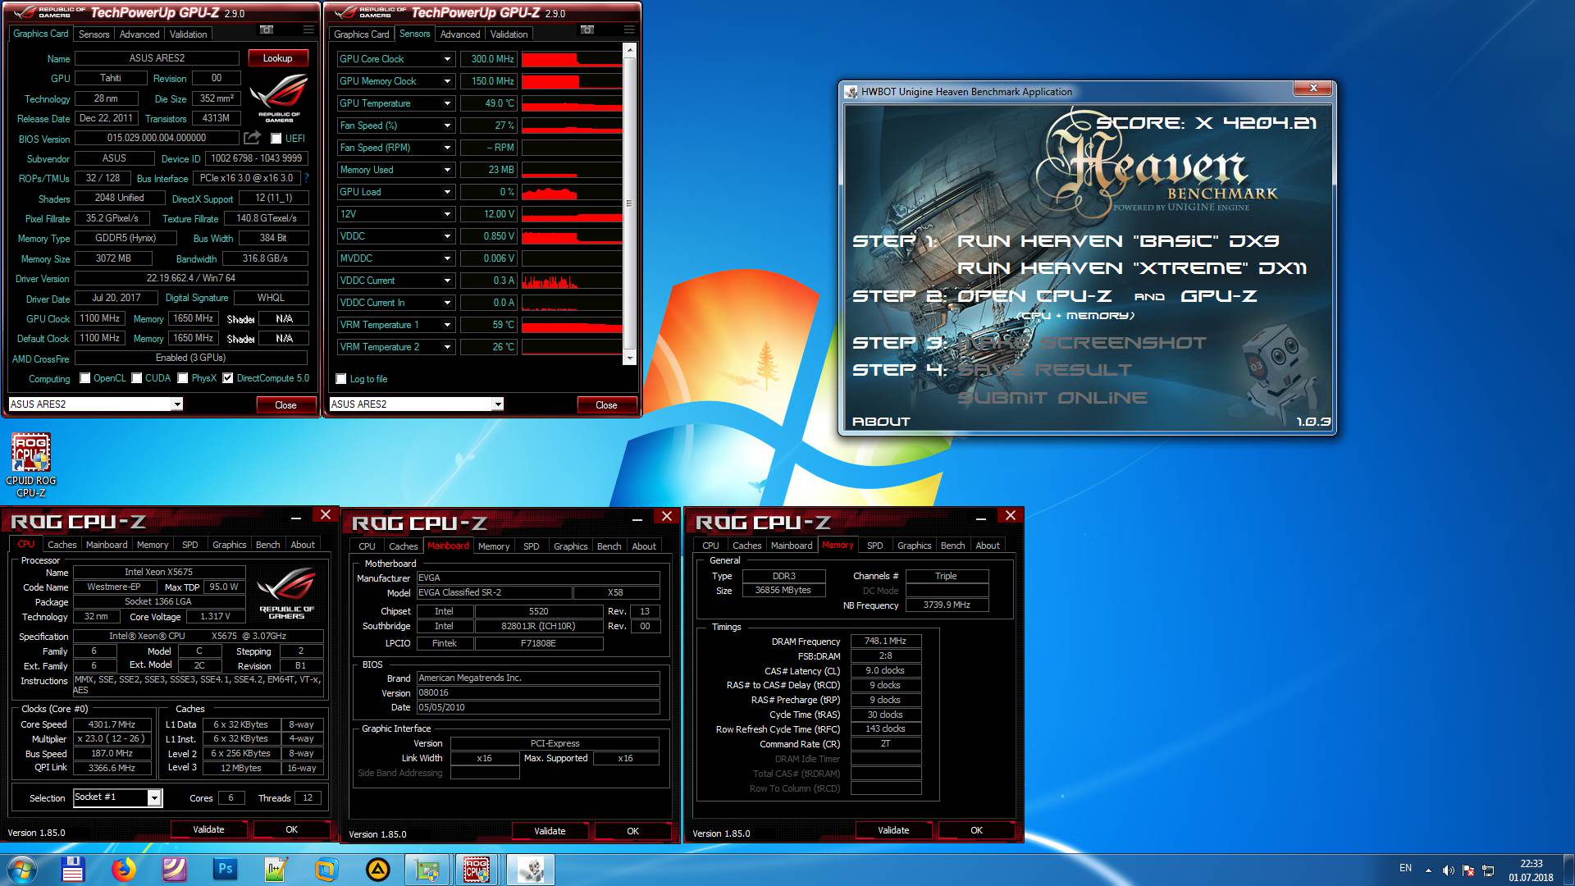Switch to Sensors tab in left GPU-Z window
The height and width of the screenshot is (886, 1575).
pos(94,34)
